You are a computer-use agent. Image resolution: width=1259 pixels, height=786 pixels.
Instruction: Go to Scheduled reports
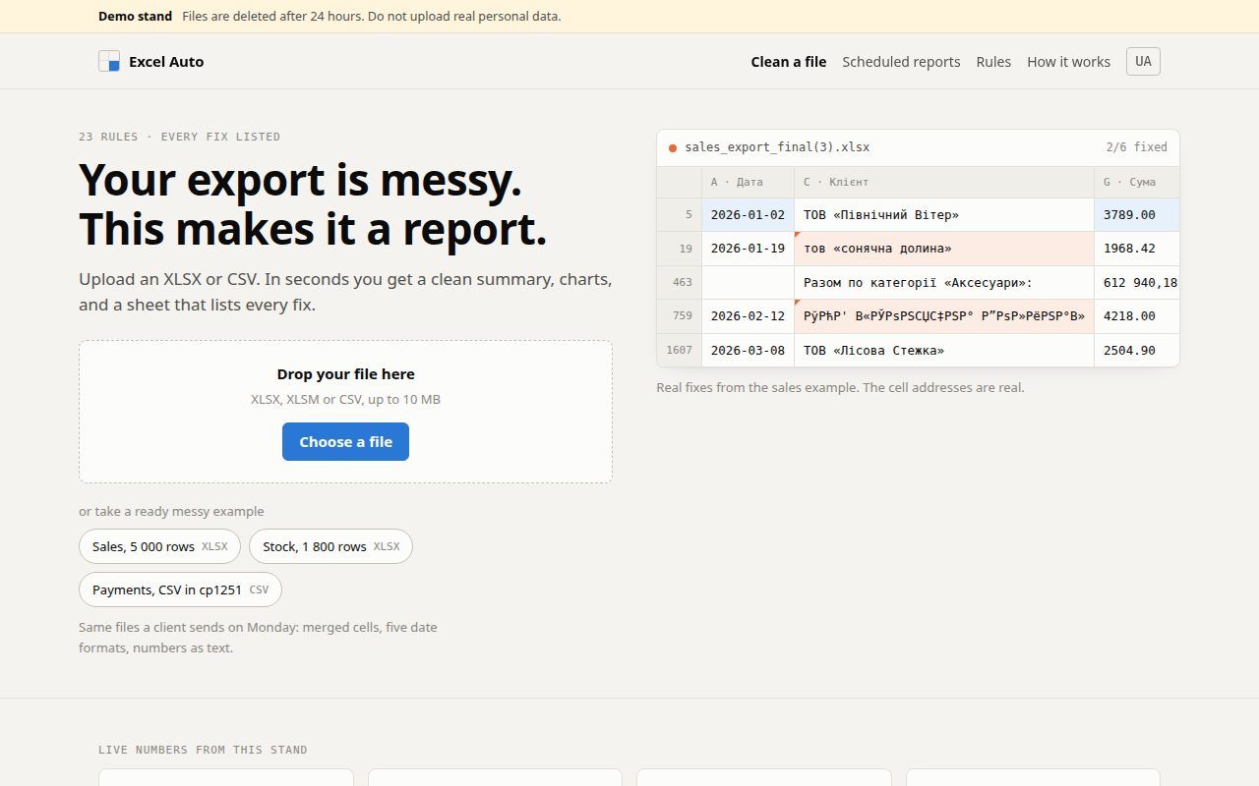tap(901, 62)
